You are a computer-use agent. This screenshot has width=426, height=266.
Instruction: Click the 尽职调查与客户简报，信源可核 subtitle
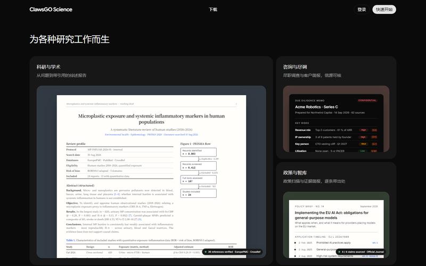click(x=312, y=76)
